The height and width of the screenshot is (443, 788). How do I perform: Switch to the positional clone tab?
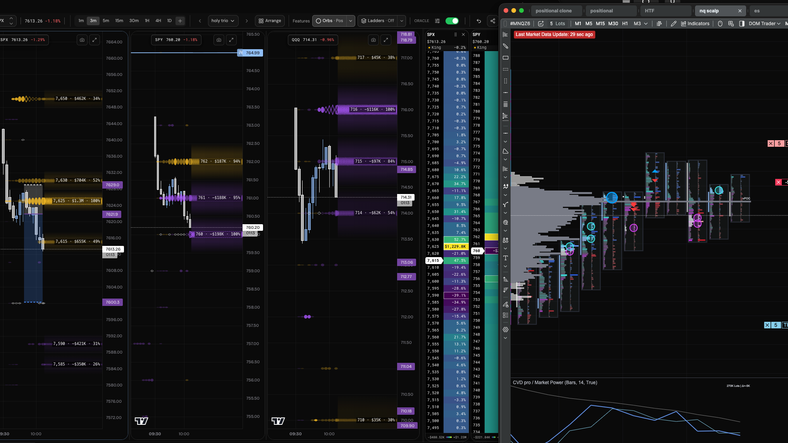pyautogui.click(x=554, y=11)
